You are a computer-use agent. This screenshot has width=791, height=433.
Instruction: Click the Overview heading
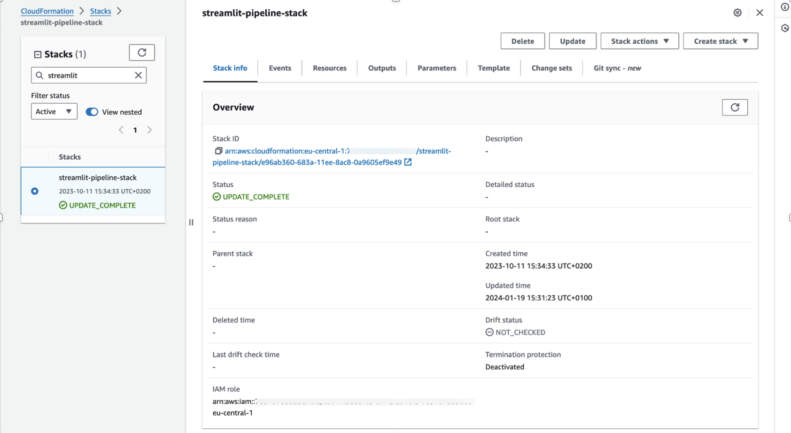click(233, 107)
